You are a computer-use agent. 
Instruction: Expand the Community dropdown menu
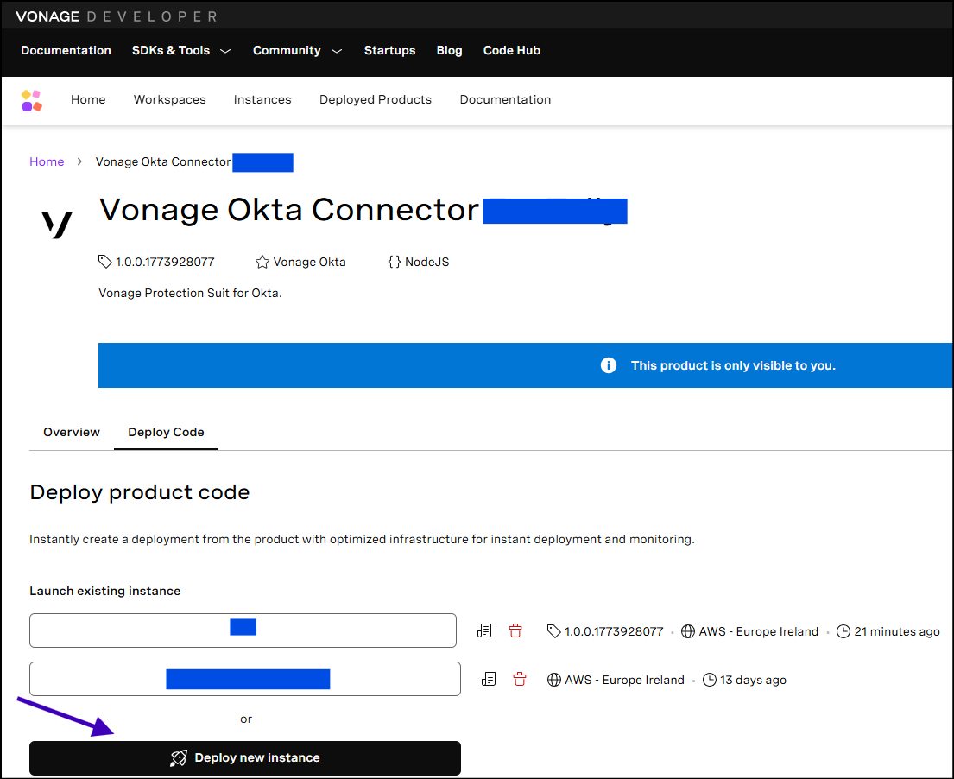[298, 50]
